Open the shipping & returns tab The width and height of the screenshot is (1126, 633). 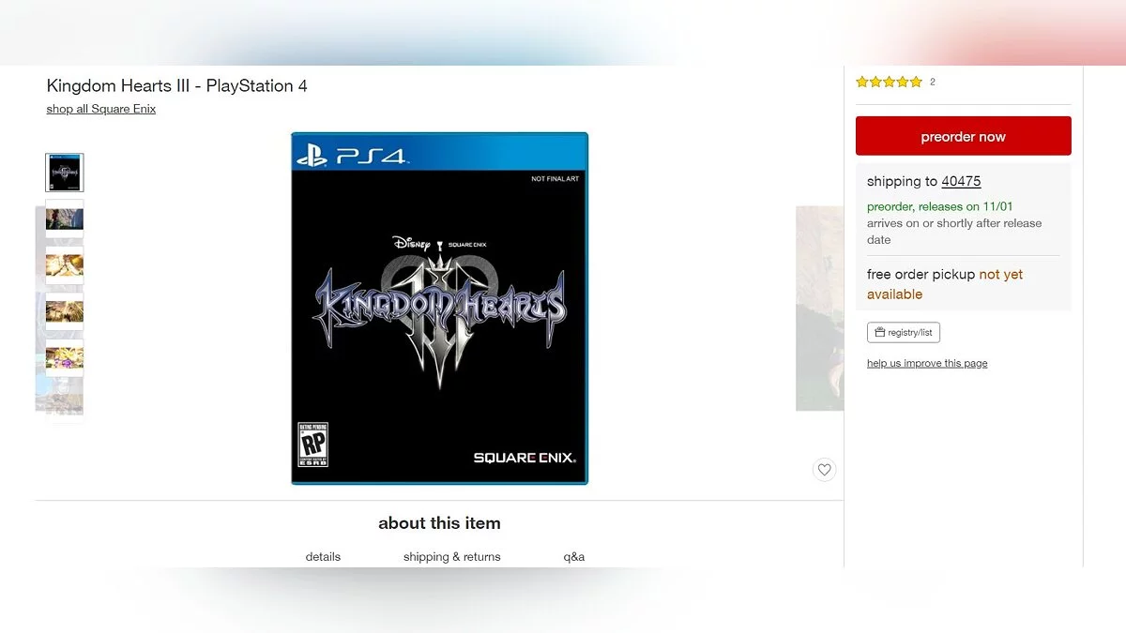(x=452, y=556)
